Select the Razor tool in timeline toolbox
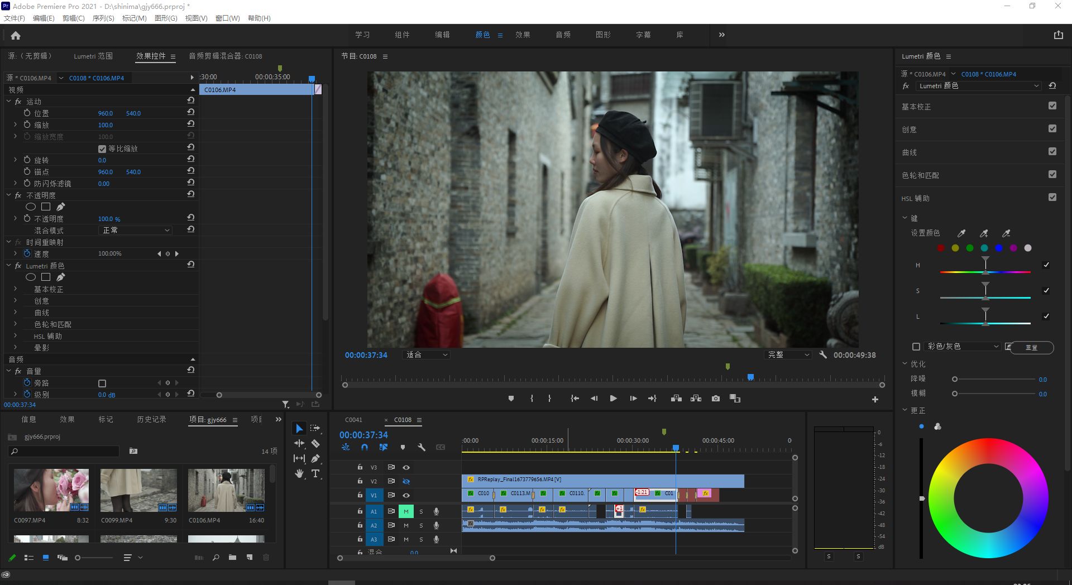This screenshot has height=585, width=1072. 315,444
